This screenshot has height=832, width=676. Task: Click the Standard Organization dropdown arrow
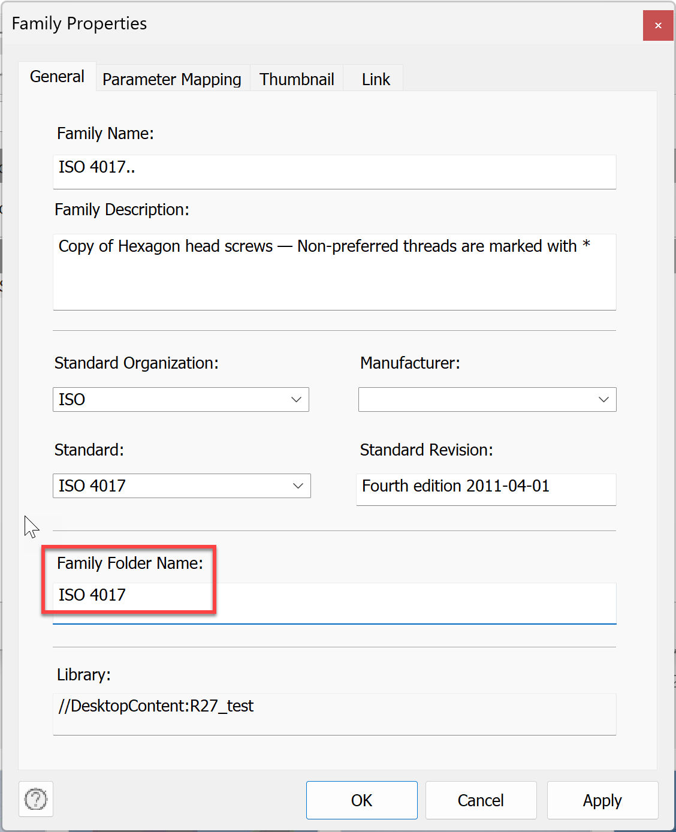(296, 399)
